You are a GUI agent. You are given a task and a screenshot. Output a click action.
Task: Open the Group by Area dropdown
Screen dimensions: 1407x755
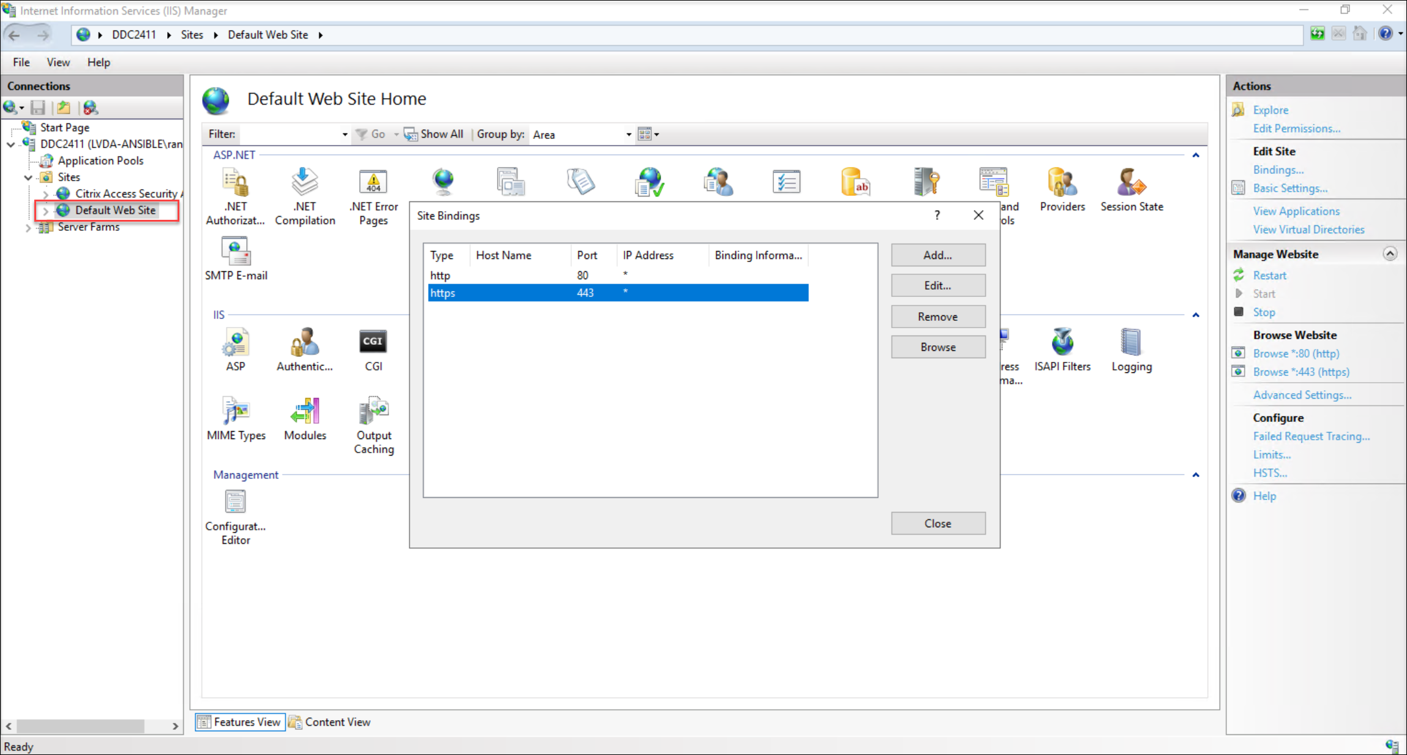pos(628,134)
